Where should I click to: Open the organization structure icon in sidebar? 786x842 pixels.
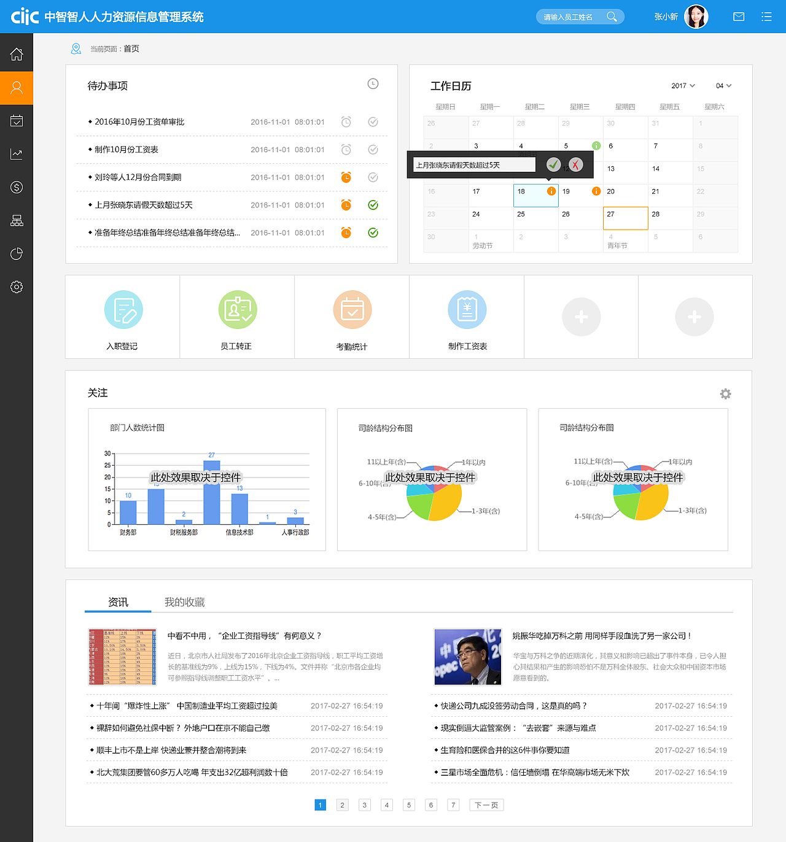click(17, 220)
